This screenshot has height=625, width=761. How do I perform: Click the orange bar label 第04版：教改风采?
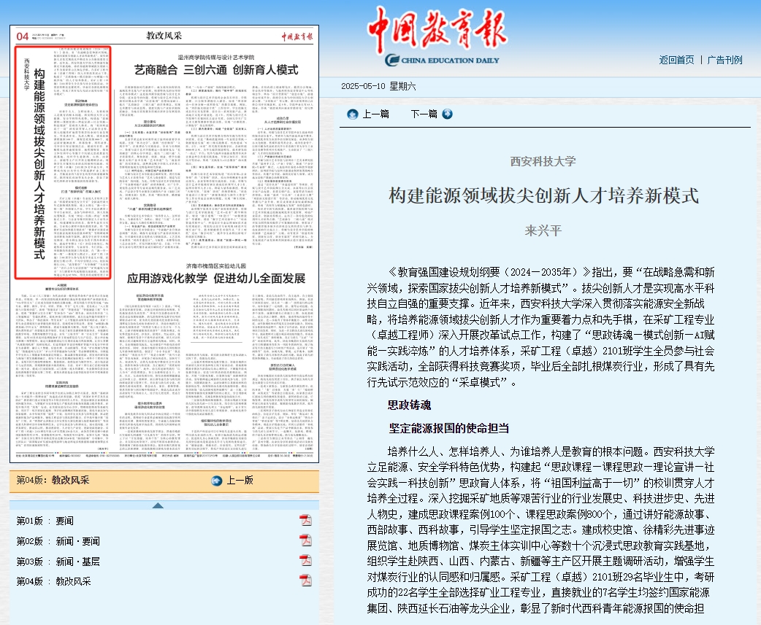(x=53, y=480)
